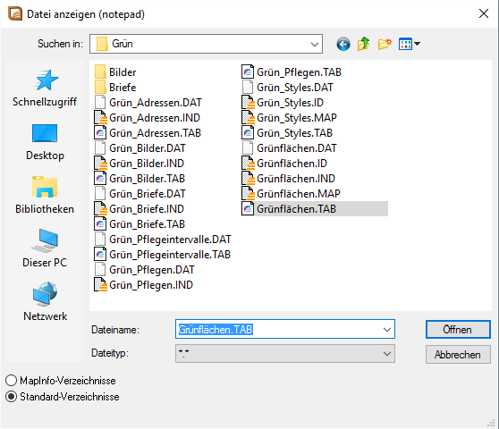Select MapInfo-Verzeichnisse radio button
Viewport: 499px width, 429px height.
pos(11,381)
